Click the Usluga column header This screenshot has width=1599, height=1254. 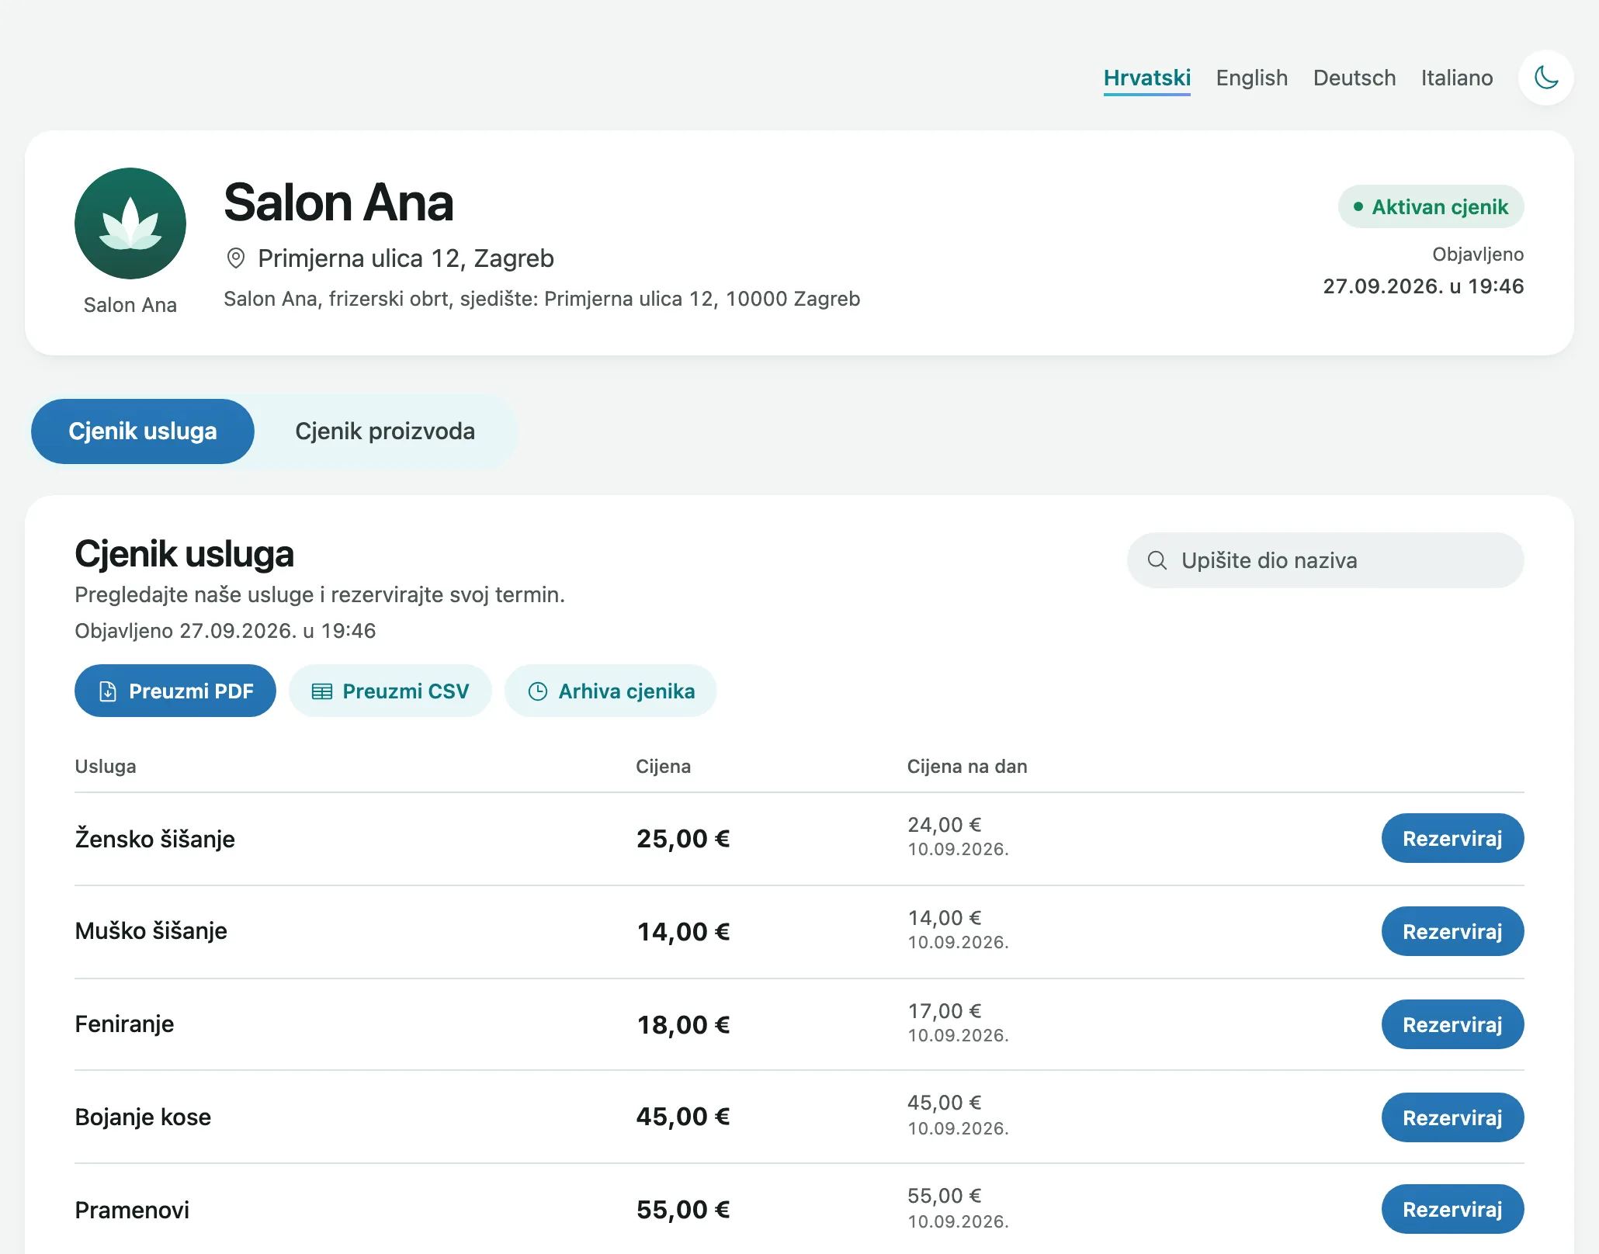106,767
